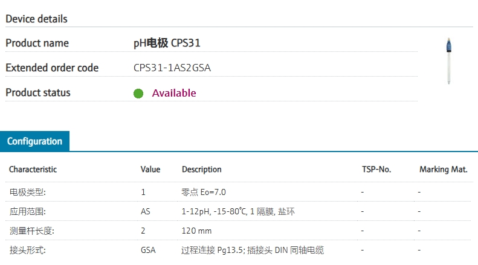Switch to the Configuration tab
Viewport: 478px width, 265px height.
[x=34, y=141]
